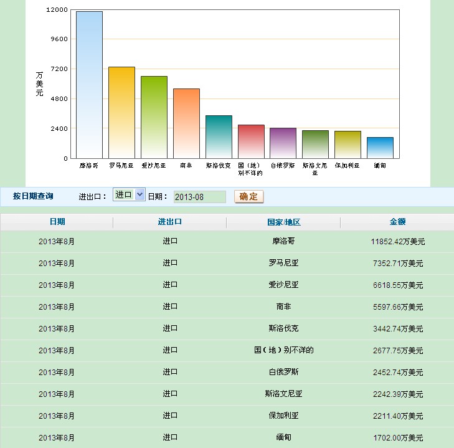The width and height of the screenshot is (454, 448).
Task: Click the amount 6618.55万美元
Action: (x=398, y=285)
